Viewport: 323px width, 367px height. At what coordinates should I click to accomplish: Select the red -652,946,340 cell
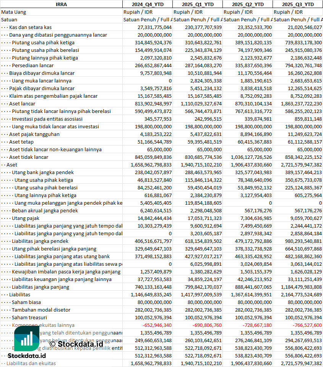point(157,325)
